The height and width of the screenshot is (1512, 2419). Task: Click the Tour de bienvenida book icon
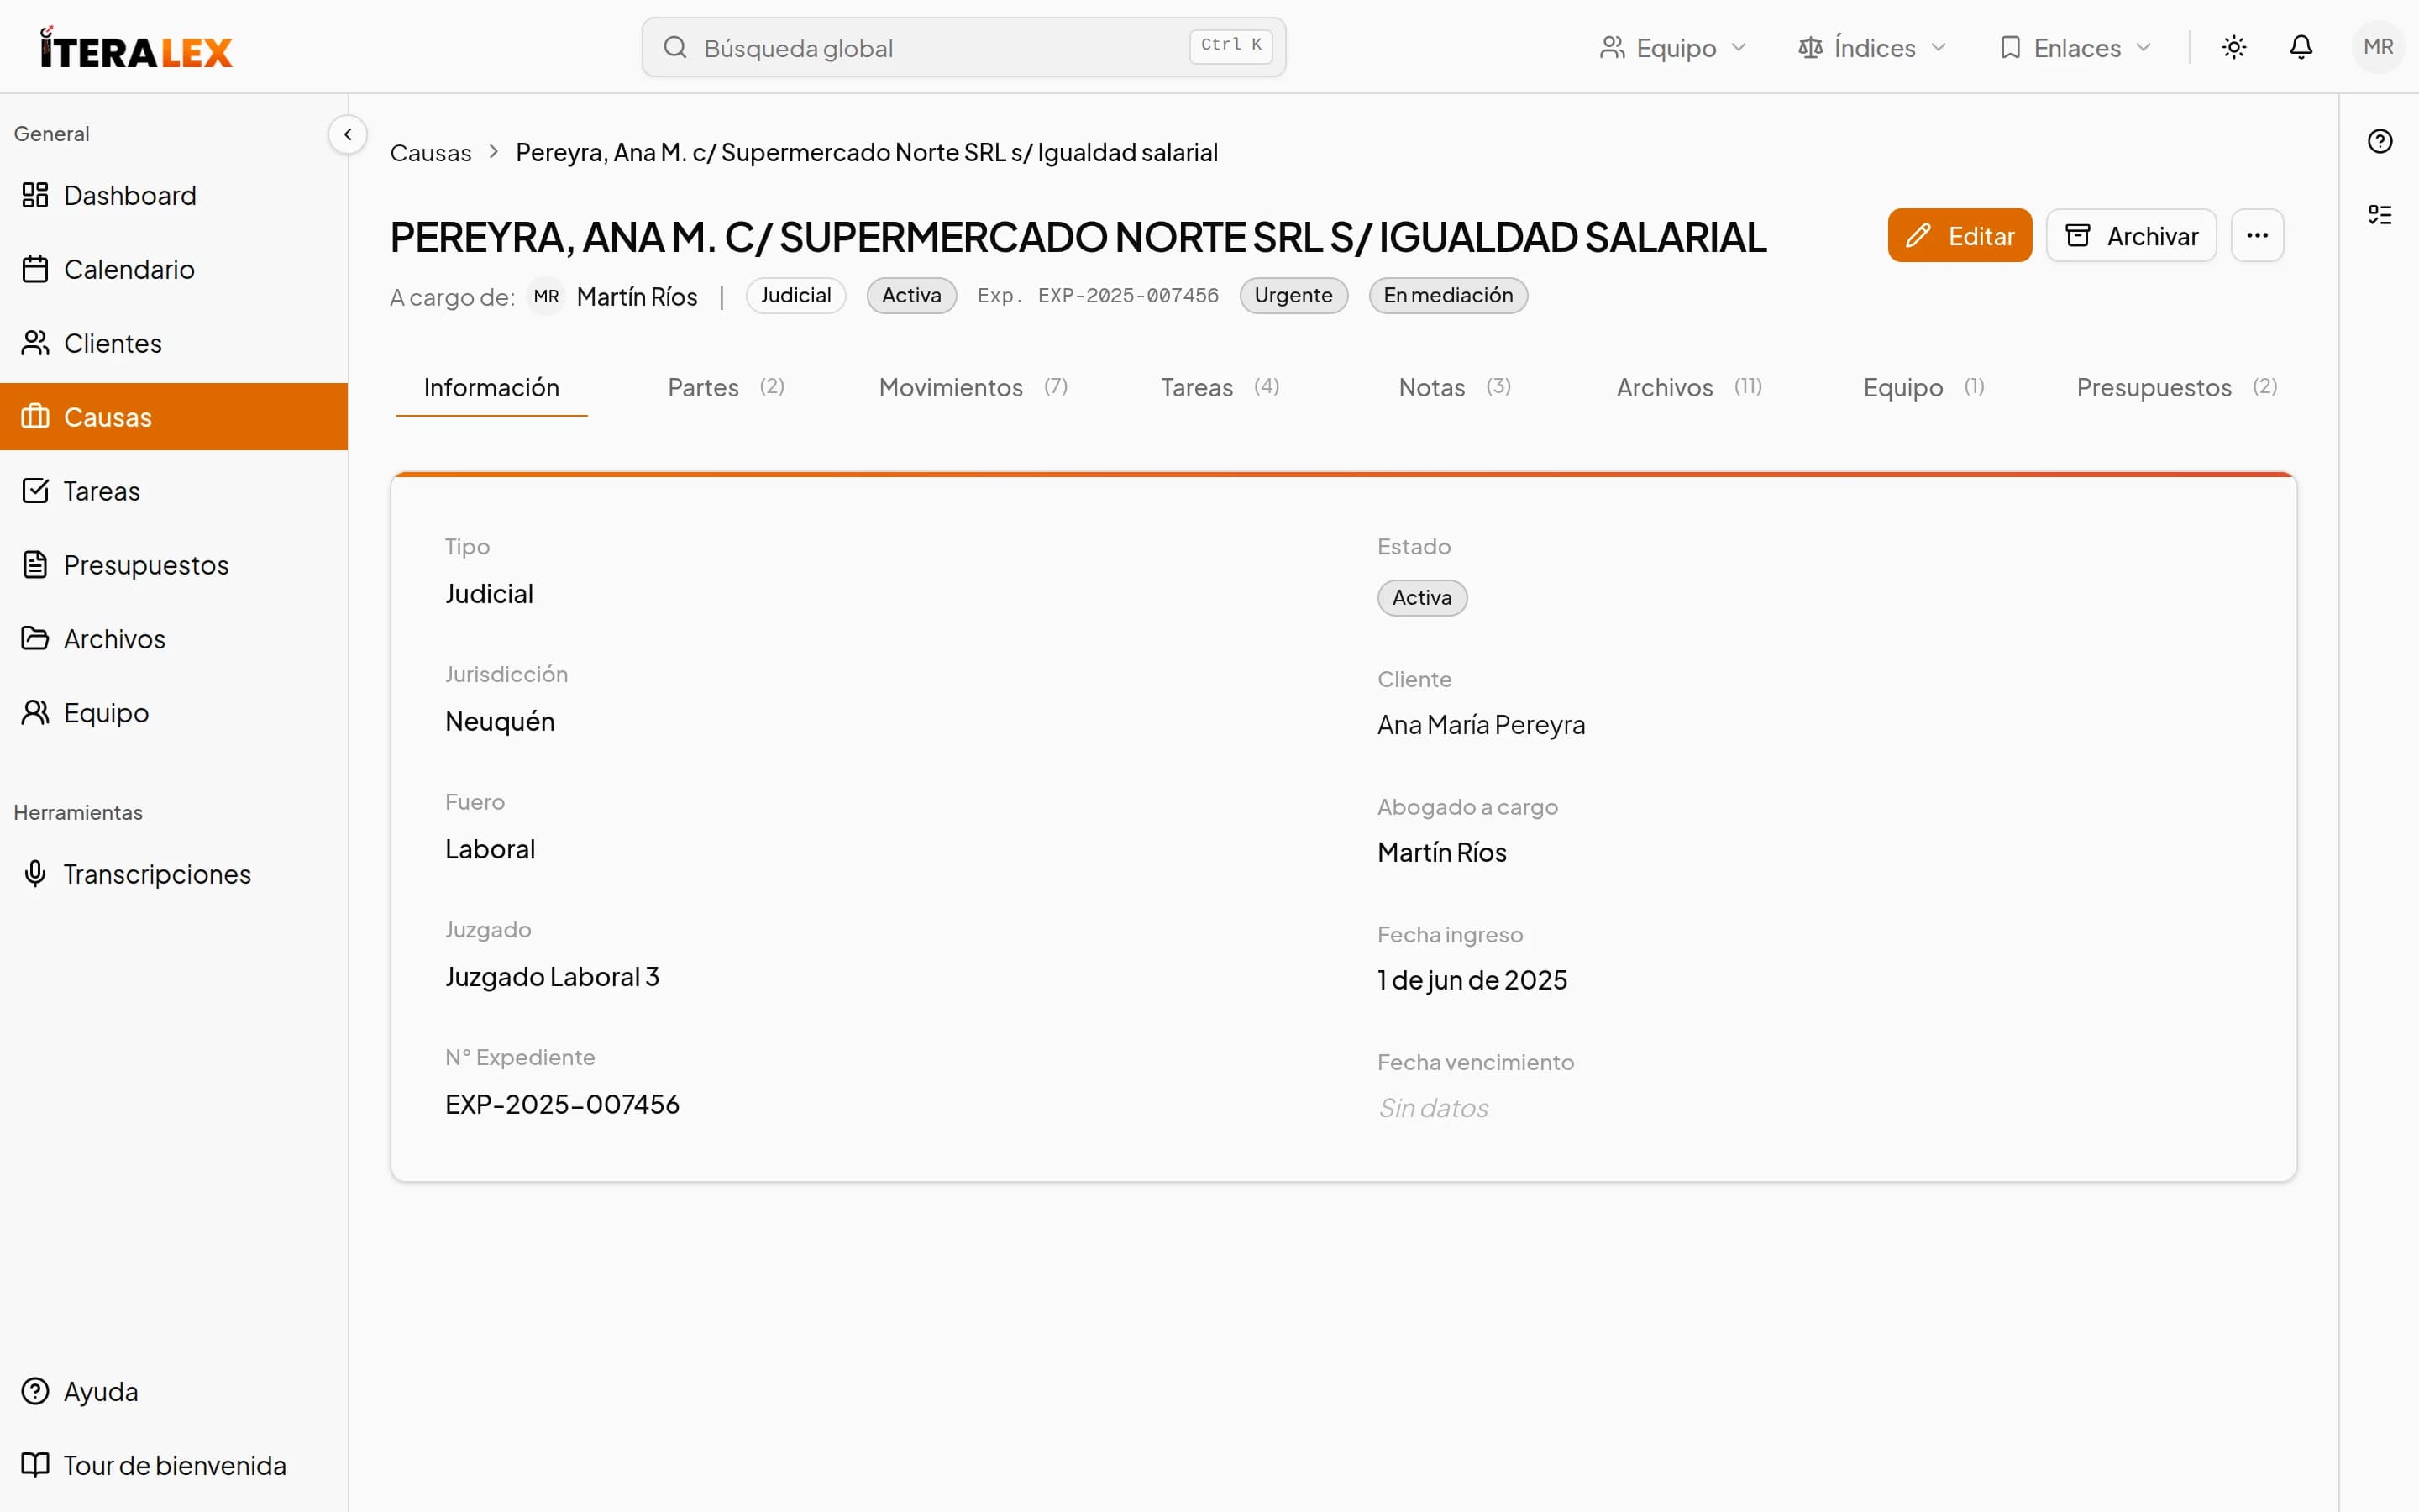point(35,1465)
